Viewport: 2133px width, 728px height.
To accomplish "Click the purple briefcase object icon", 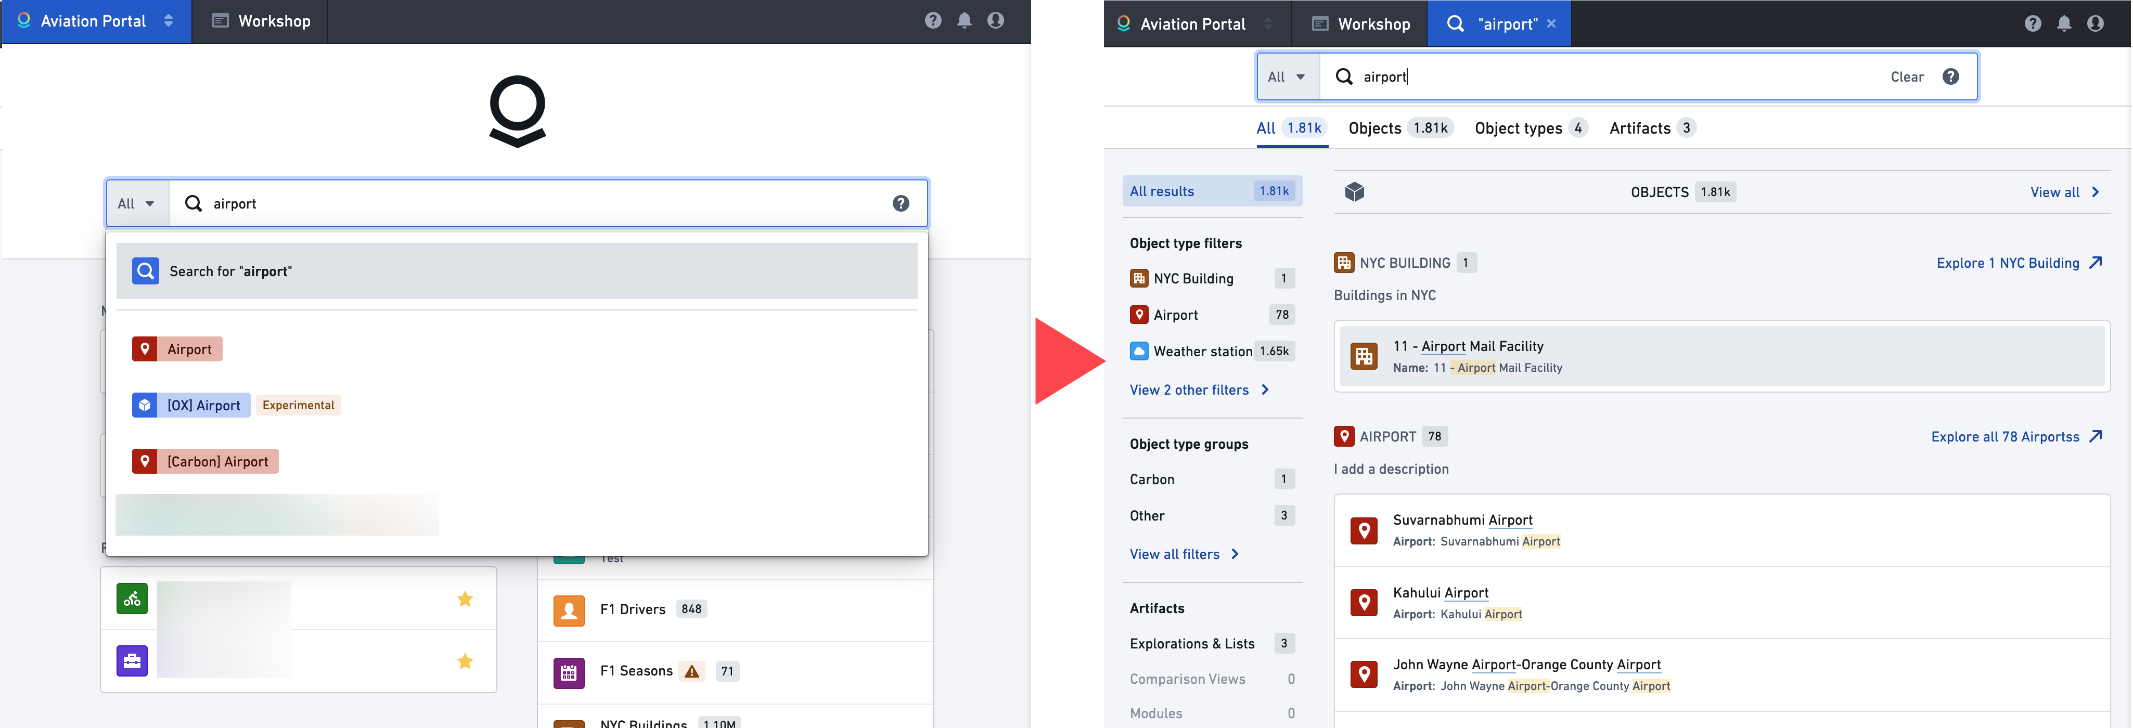I will click(x=133, y=661).
